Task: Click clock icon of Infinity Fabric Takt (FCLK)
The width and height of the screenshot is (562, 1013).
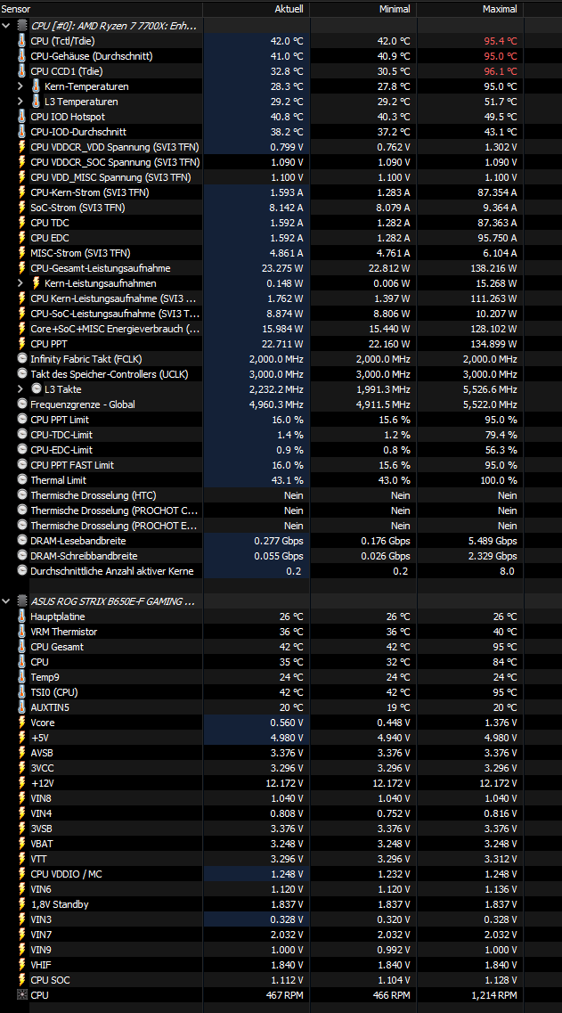Action: coord(22,358)
